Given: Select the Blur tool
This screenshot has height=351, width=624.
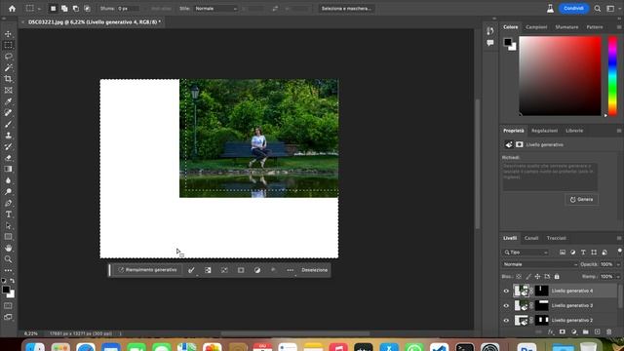Looking at the screenshot, I should [x=8, y=180].
